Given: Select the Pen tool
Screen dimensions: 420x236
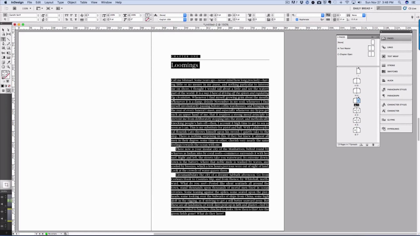Looking at the screenshot, I should [3, 44].
